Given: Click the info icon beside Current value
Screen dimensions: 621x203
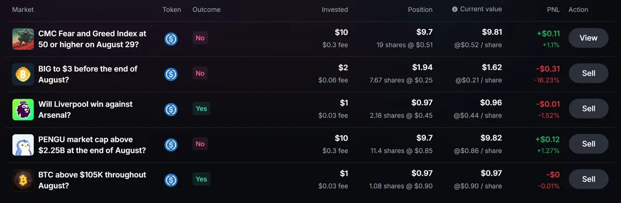Looking at the screenshot, I should click(455, 9).
